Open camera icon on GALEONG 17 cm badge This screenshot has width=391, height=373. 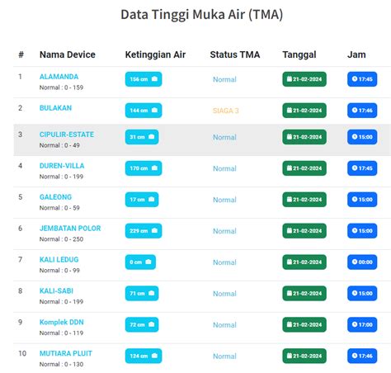[151, 200]
